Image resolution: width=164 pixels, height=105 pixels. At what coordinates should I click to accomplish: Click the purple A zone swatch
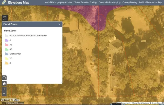(x=7, y=40)
